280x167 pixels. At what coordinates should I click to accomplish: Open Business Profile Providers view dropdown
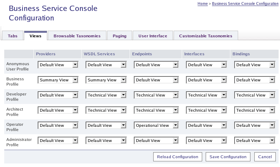(58, 80)
